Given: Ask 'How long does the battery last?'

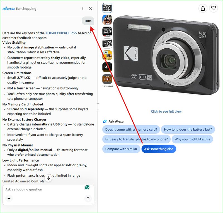Looking at the screenshot, I should pyautogui.click(x=188, y=129).
